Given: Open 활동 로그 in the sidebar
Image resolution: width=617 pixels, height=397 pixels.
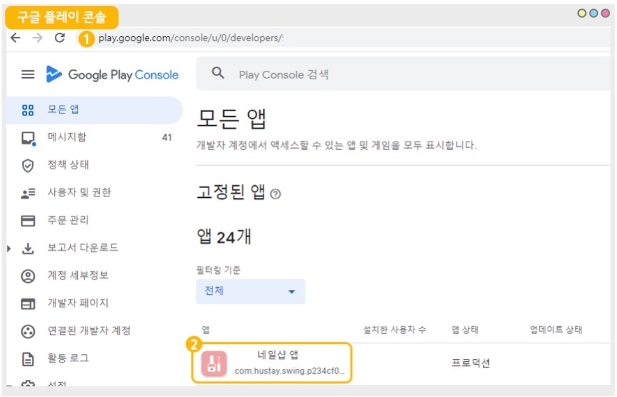Looking at the screenshot, I should 68,358.
